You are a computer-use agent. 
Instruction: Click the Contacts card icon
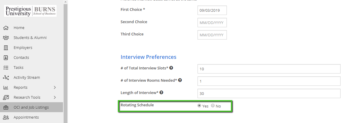pyautogui.click(x=6, y=58)
